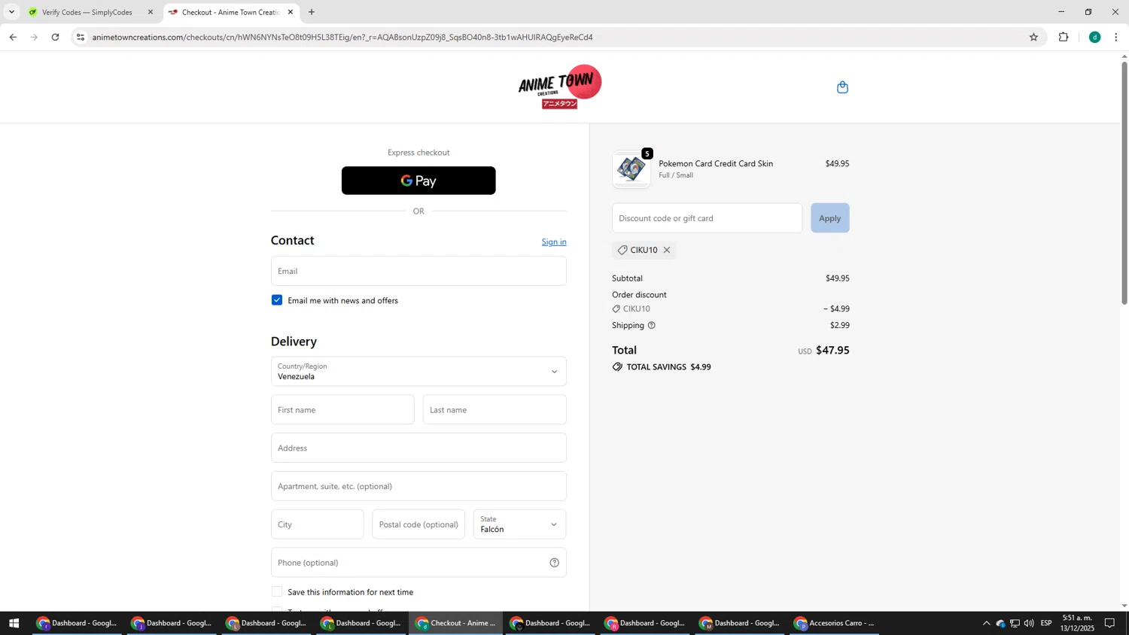Click the Last name field

(495, 410)
